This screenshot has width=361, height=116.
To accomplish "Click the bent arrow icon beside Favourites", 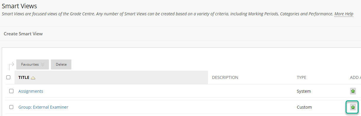I will coord(12,66).
